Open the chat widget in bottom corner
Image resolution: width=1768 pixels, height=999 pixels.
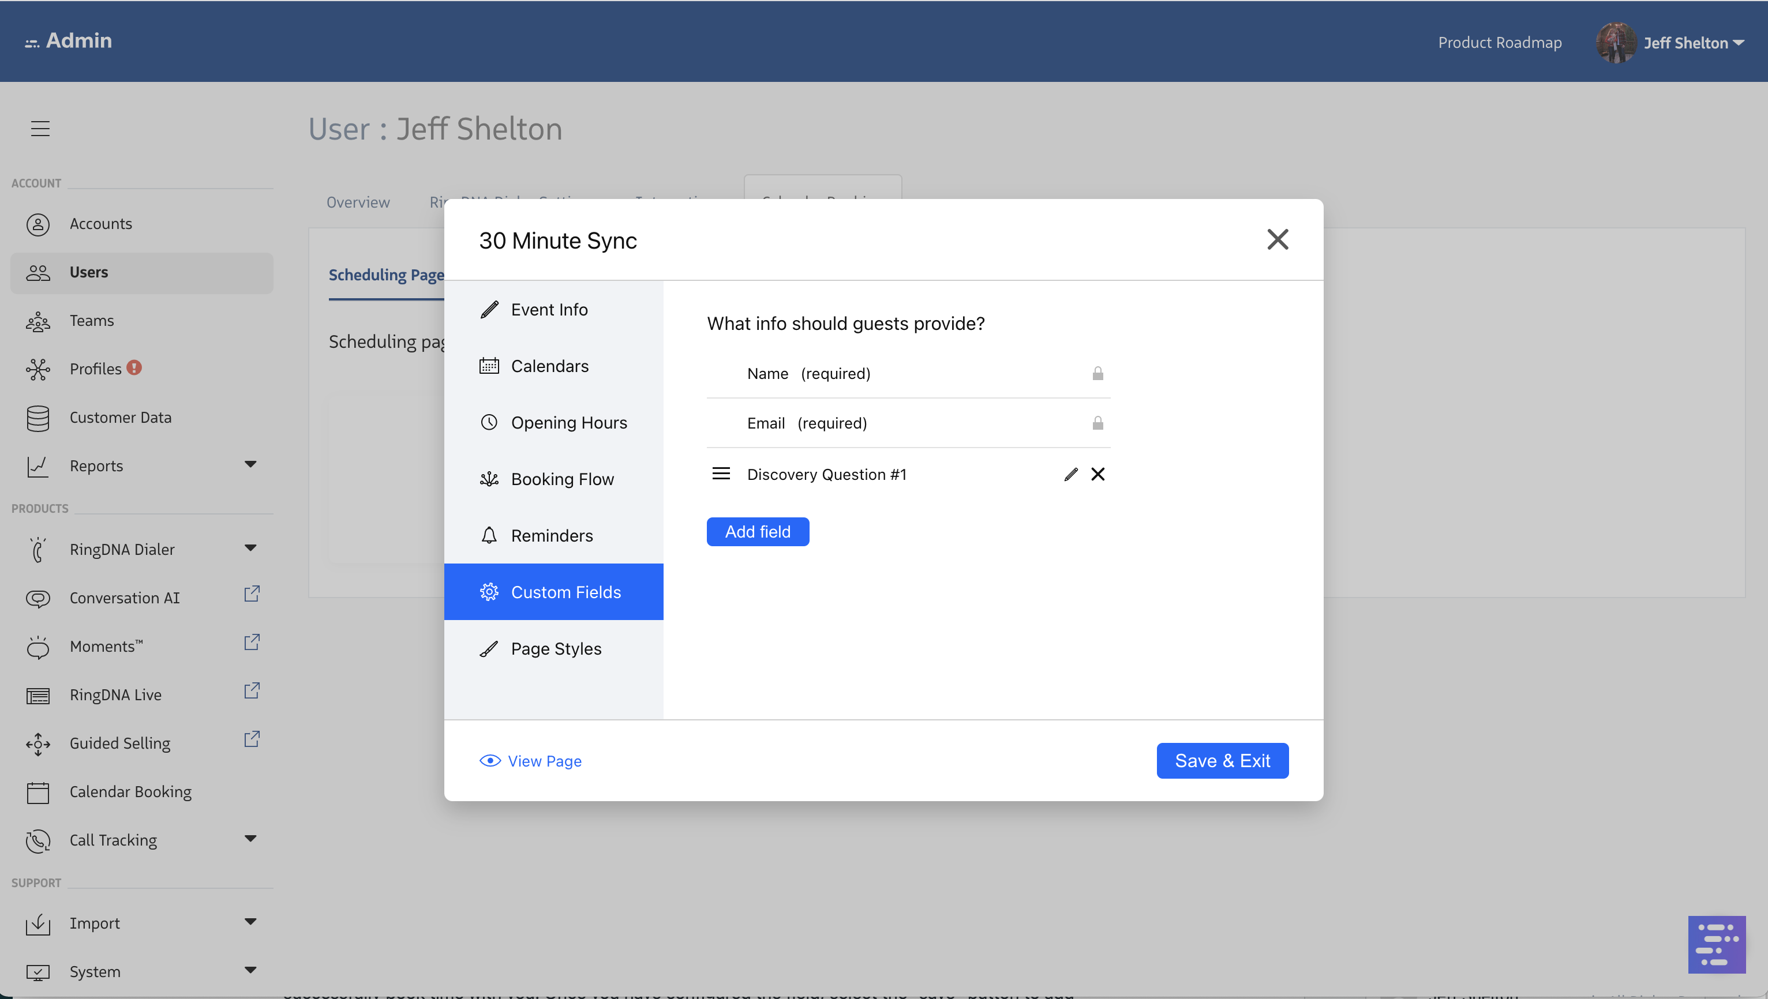[1716, 944]
